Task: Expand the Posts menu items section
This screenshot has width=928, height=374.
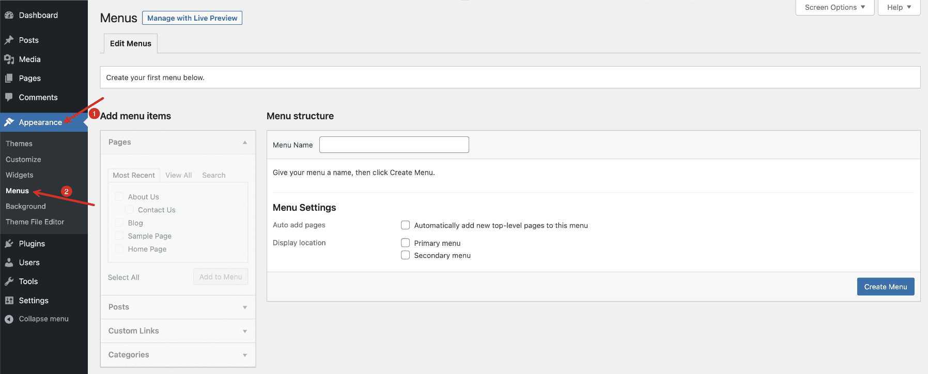Action: (178, 307)
